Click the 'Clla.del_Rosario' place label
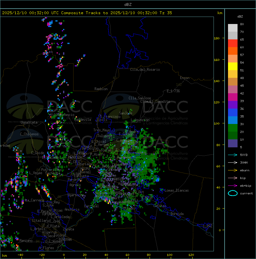This screenshot has width=256, height=259. coord(145,70)
